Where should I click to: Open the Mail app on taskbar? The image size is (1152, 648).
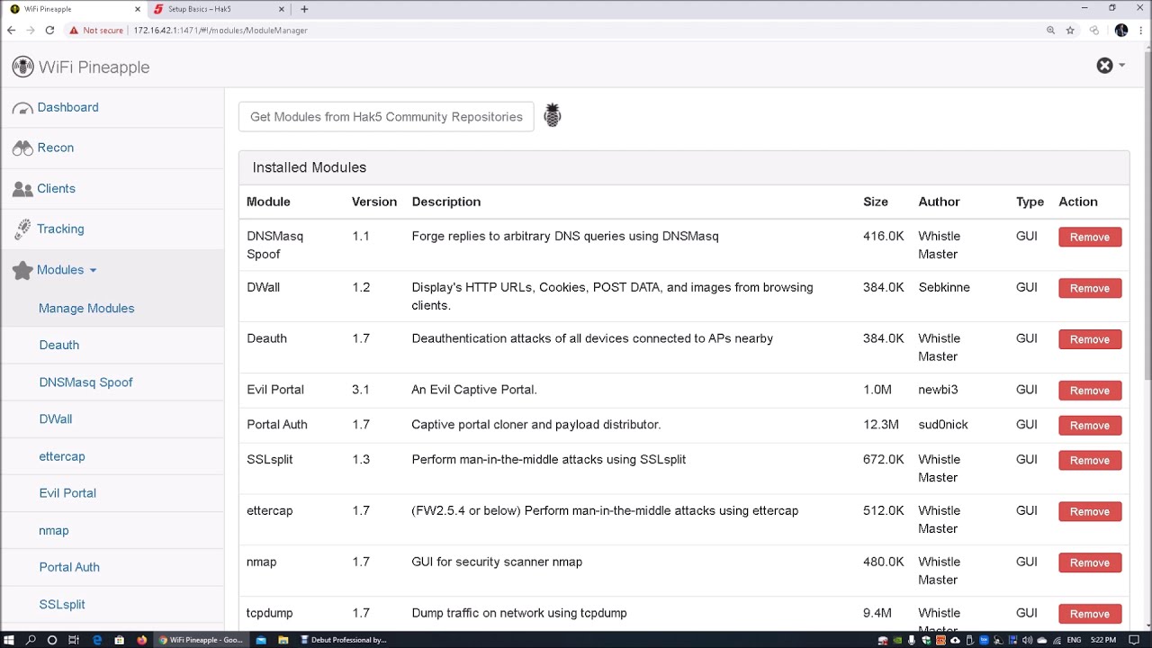tap(261, 640)
